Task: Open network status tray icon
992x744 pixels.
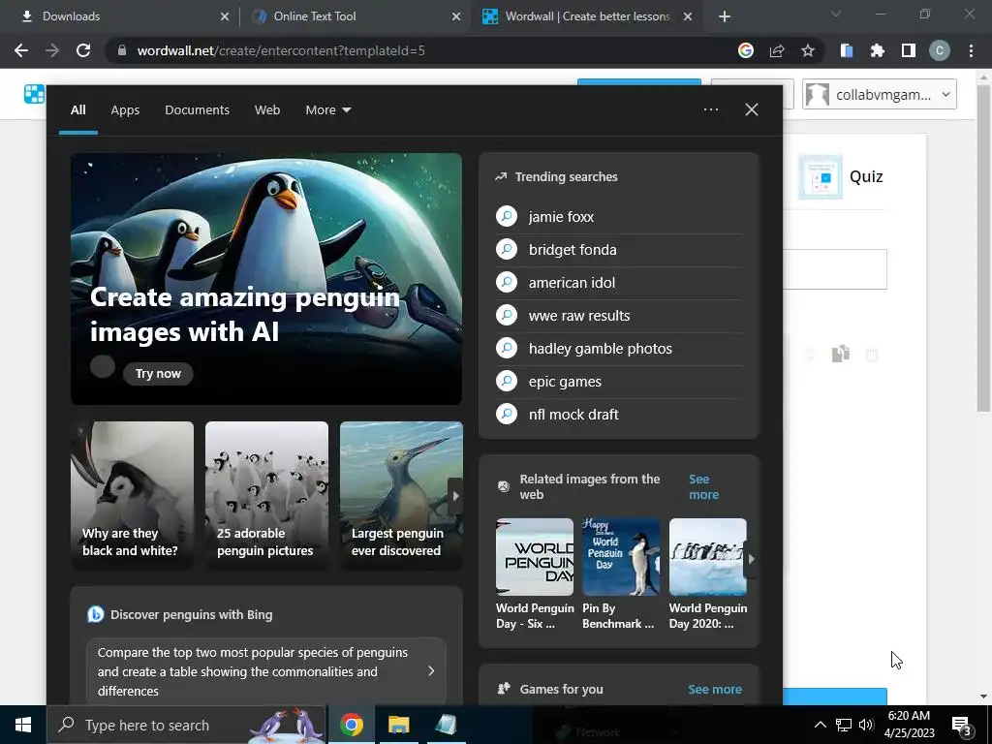Action: tap(844, 725)
